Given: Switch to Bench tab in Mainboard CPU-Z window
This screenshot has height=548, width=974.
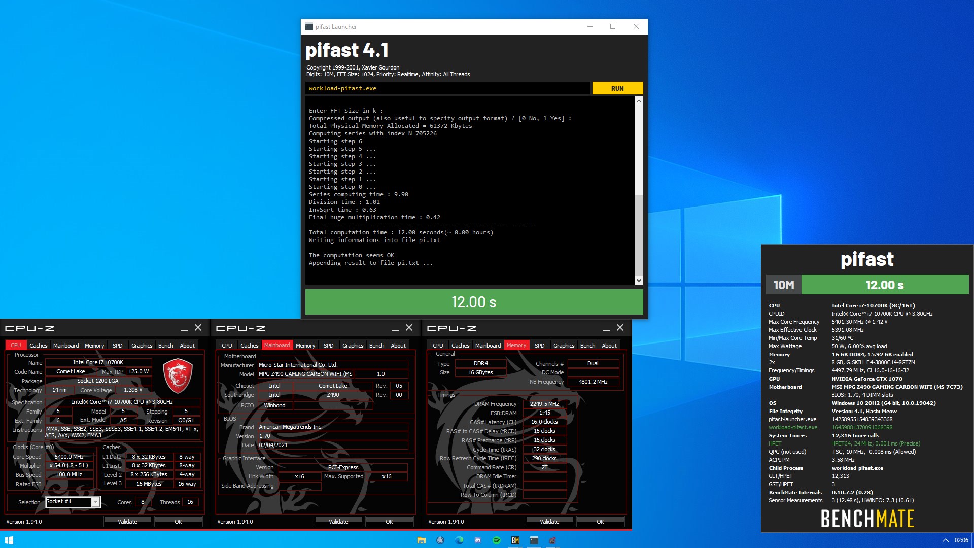Looking at the screenshot, I should (x=377, y=346).
